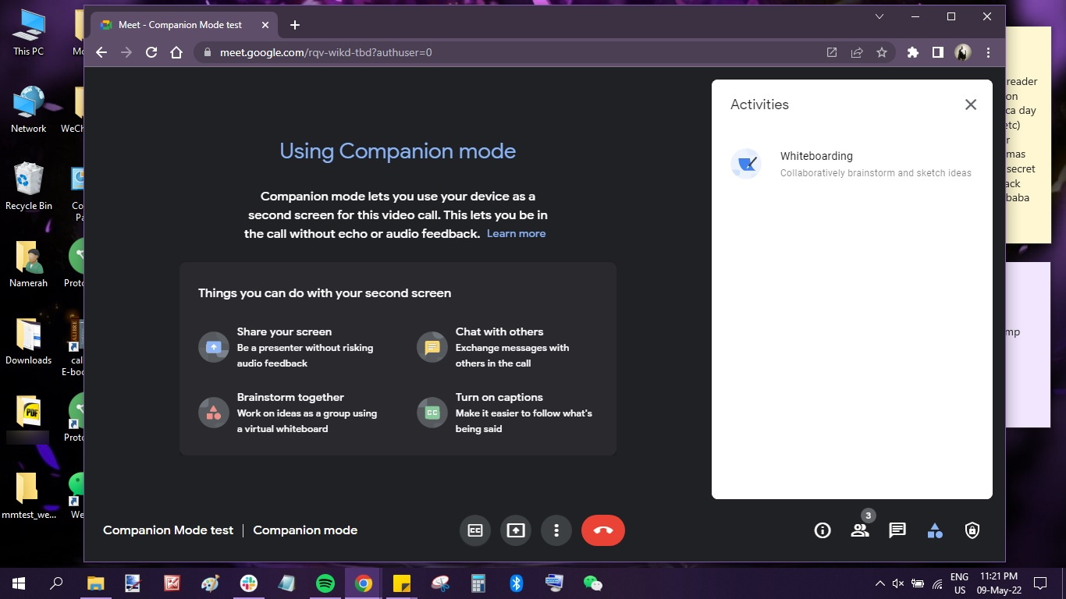Open the Chat with everyone icon
This screenshot has height=599, width=1066.
[897, 530]
